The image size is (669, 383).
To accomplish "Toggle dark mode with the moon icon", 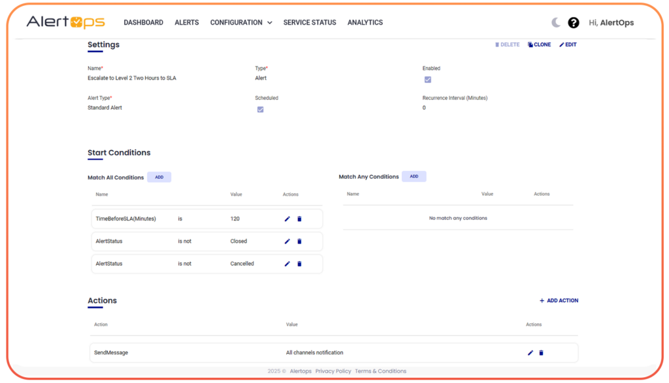I will [x=555, y=22].
